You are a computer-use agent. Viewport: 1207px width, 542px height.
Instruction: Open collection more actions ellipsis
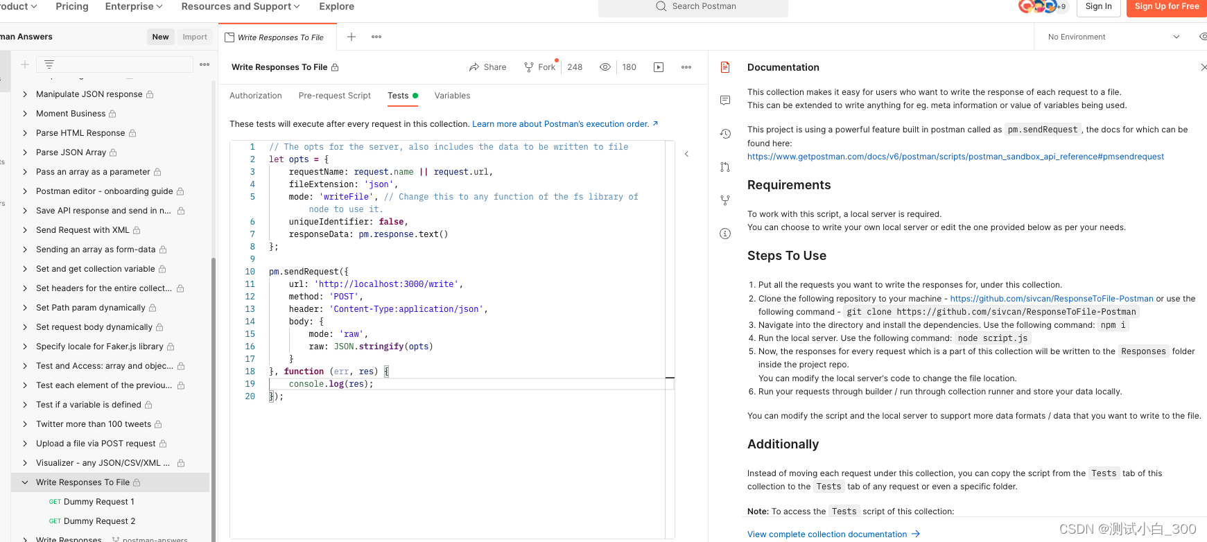686,67
